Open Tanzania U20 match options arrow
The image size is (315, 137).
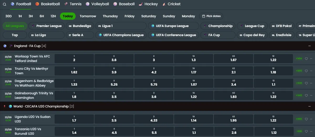(x=311, y=131)
